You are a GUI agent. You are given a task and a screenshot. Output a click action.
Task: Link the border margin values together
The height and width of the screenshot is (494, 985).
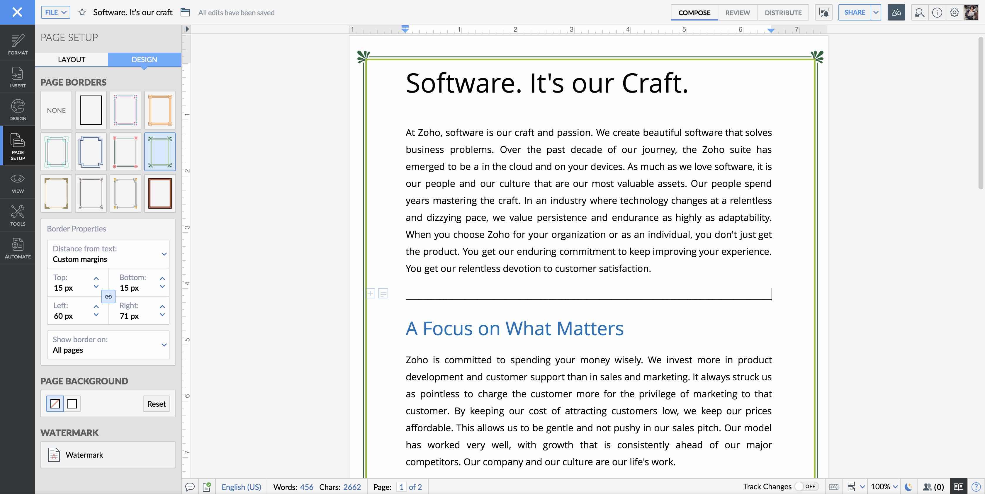coord(108,297)
